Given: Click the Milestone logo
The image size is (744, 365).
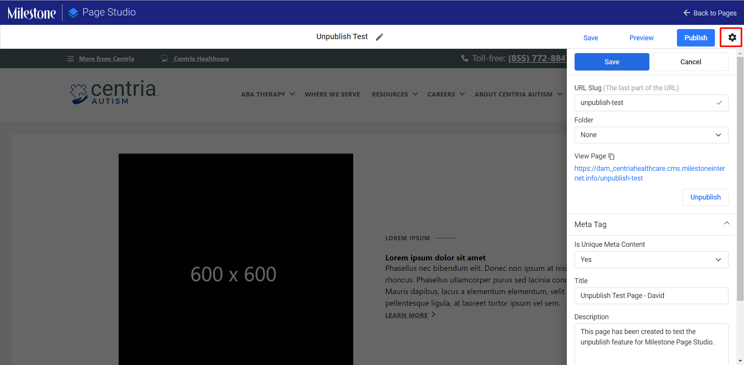Looking at the screenshot, I should coord(32,13).
